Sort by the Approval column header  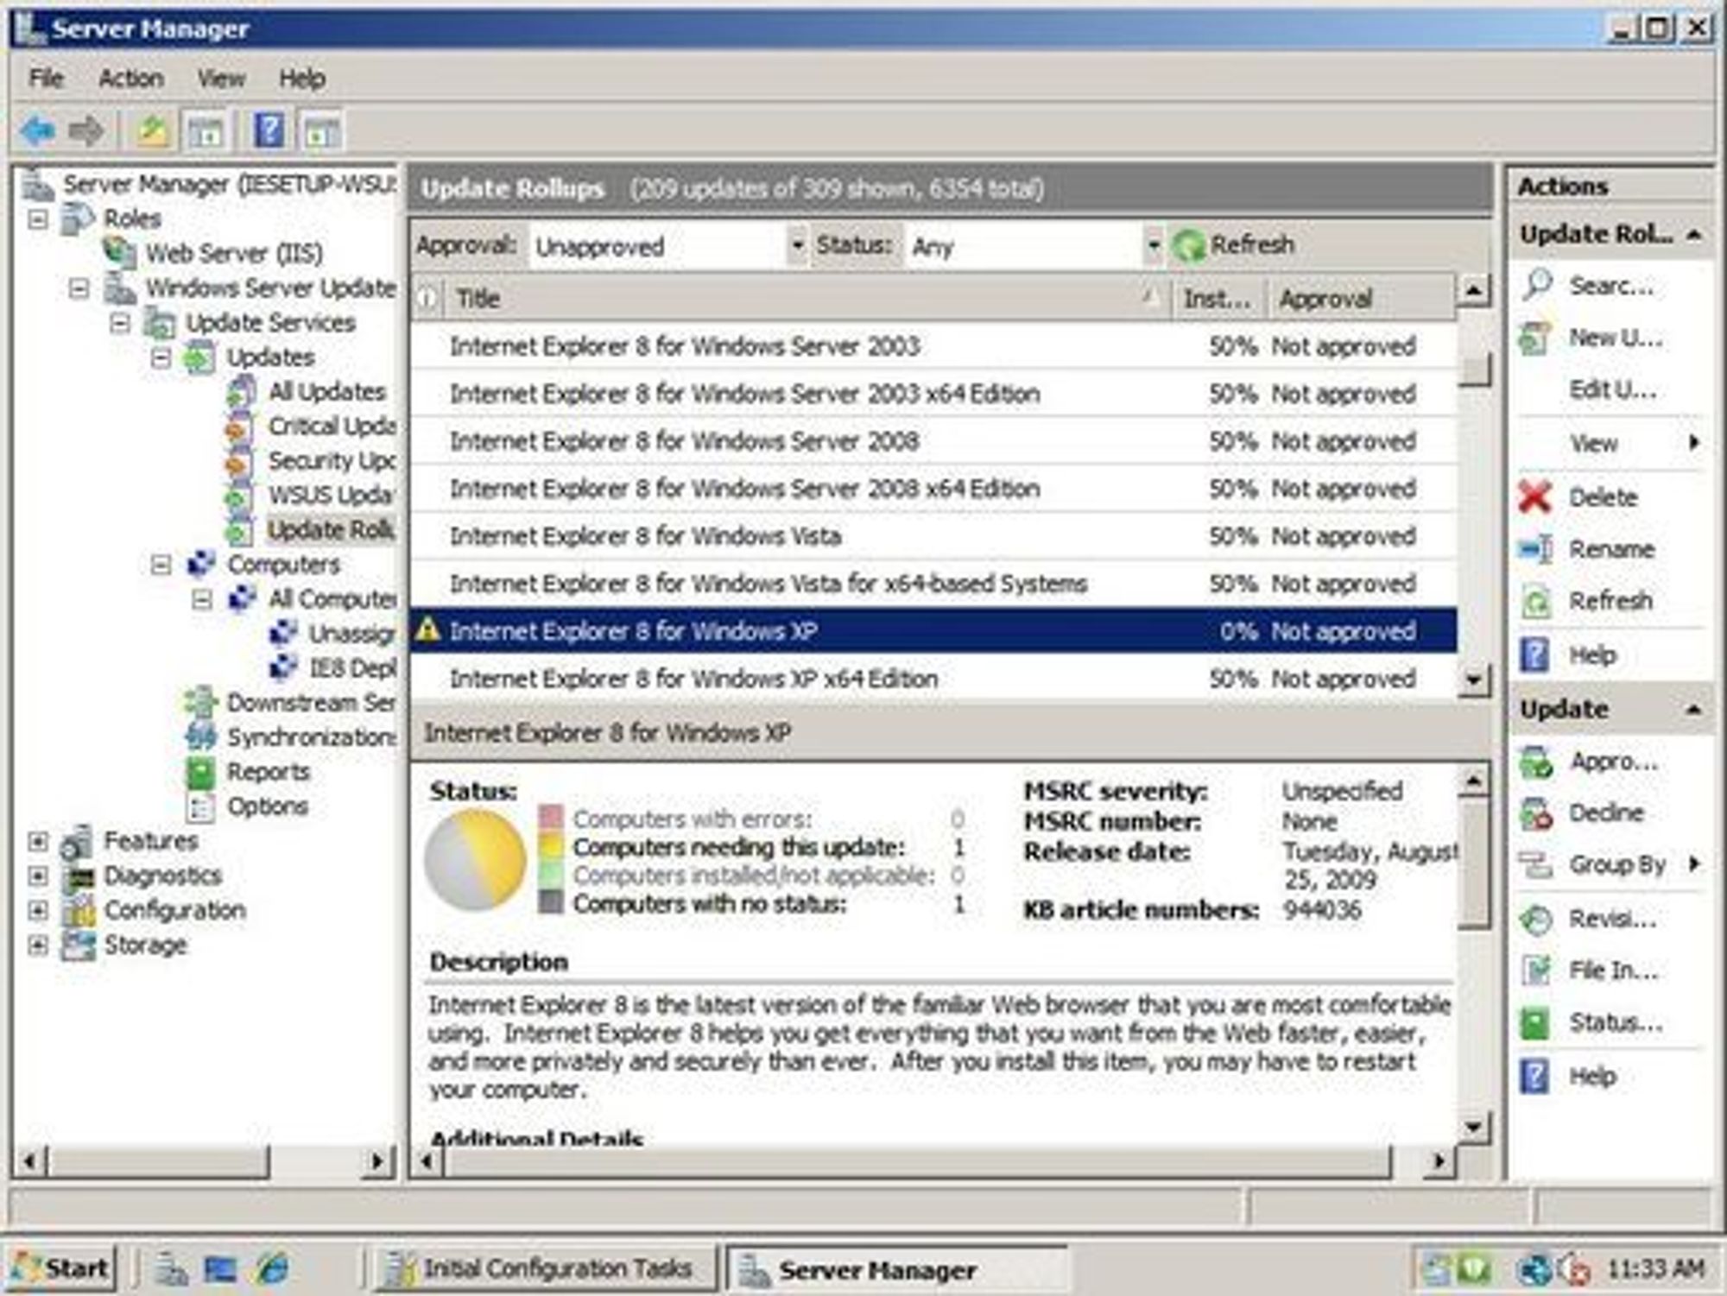click(x=1361, y=299)
